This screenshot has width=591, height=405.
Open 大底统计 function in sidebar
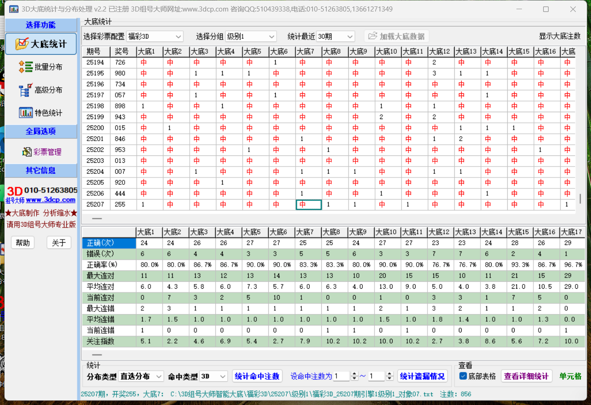coord(41,44)
